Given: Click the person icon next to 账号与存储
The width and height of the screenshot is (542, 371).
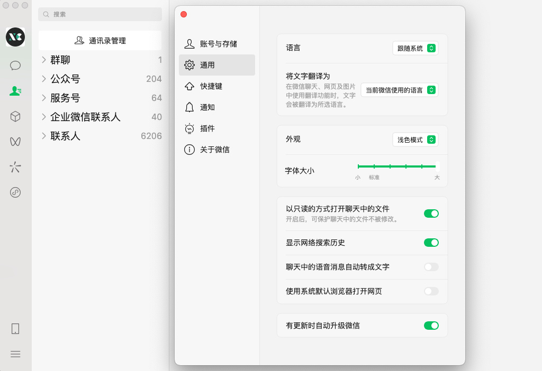Looking at the screenshot, I should click(x=189, y=44).
